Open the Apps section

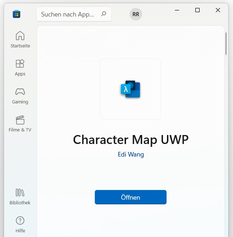pos(20,68)
